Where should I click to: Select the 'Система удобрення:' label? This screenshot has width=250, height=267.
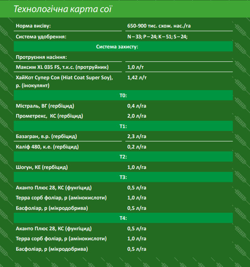pyautogui.click(x=41, y=37)
